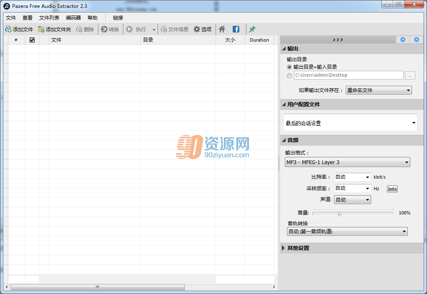The height and width of the screenshot is (294, 427).
Task: Open 选项 (options) with the gear icon
Action: [203, 29]
